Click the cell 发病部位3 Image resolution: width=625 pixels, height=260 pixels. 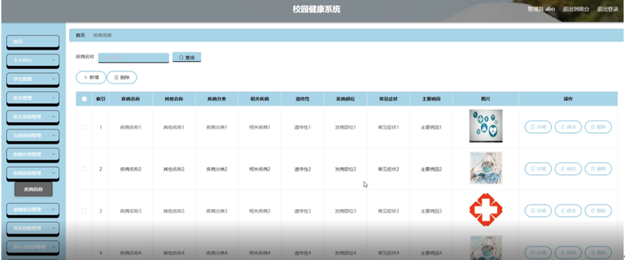coord(345,211)
